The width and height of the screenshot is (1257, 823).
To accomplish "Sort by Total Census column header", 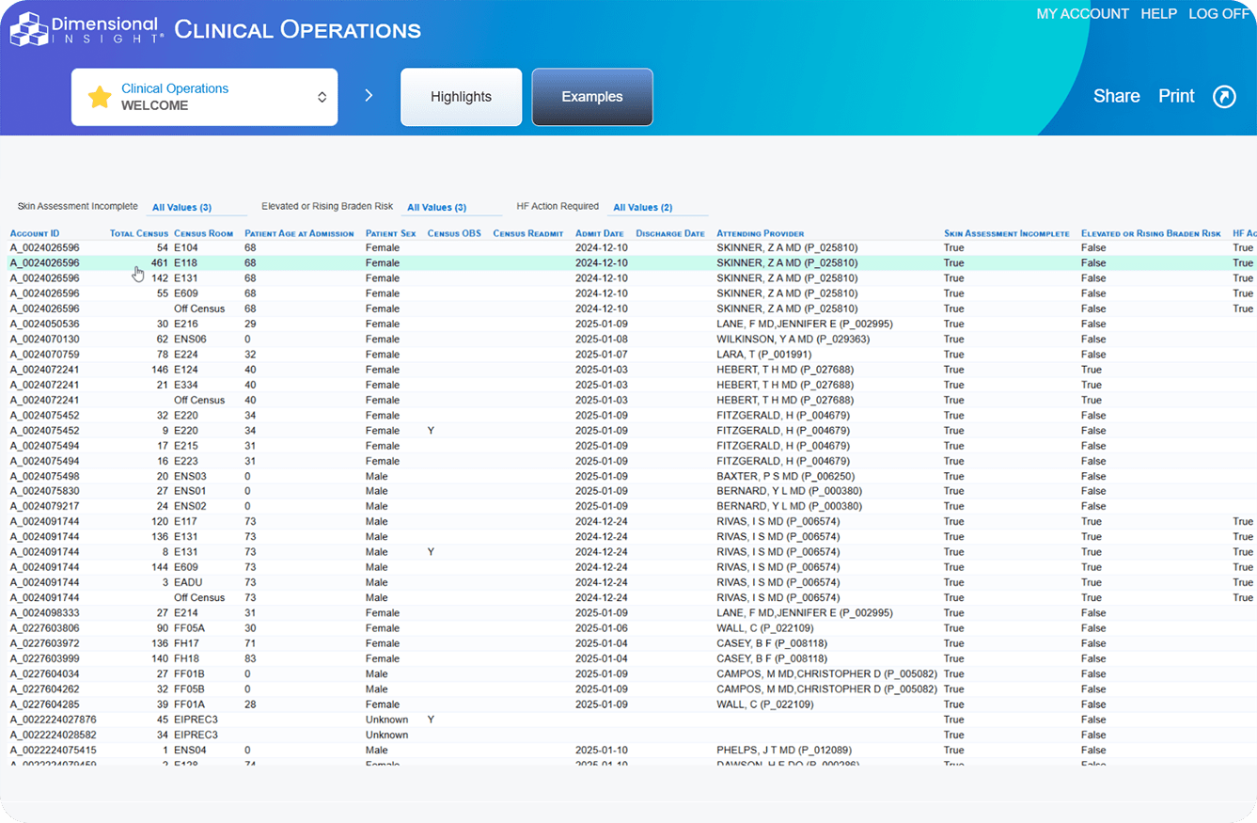I will [138, 233].
